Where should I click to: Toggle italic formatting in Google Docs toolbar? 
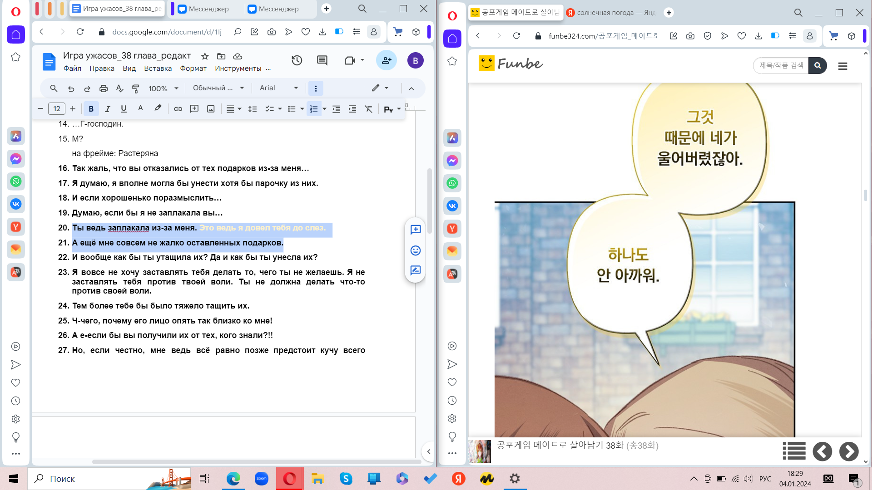pyautogui.click(x=108, y=109)
